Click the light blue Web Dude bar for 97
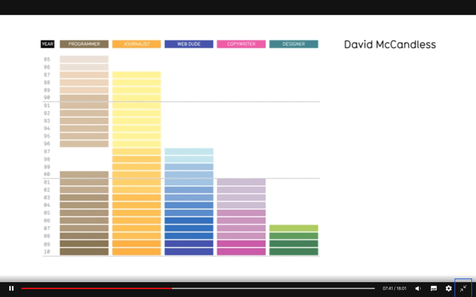Viewport: 476px width, 297px height. 189,152
